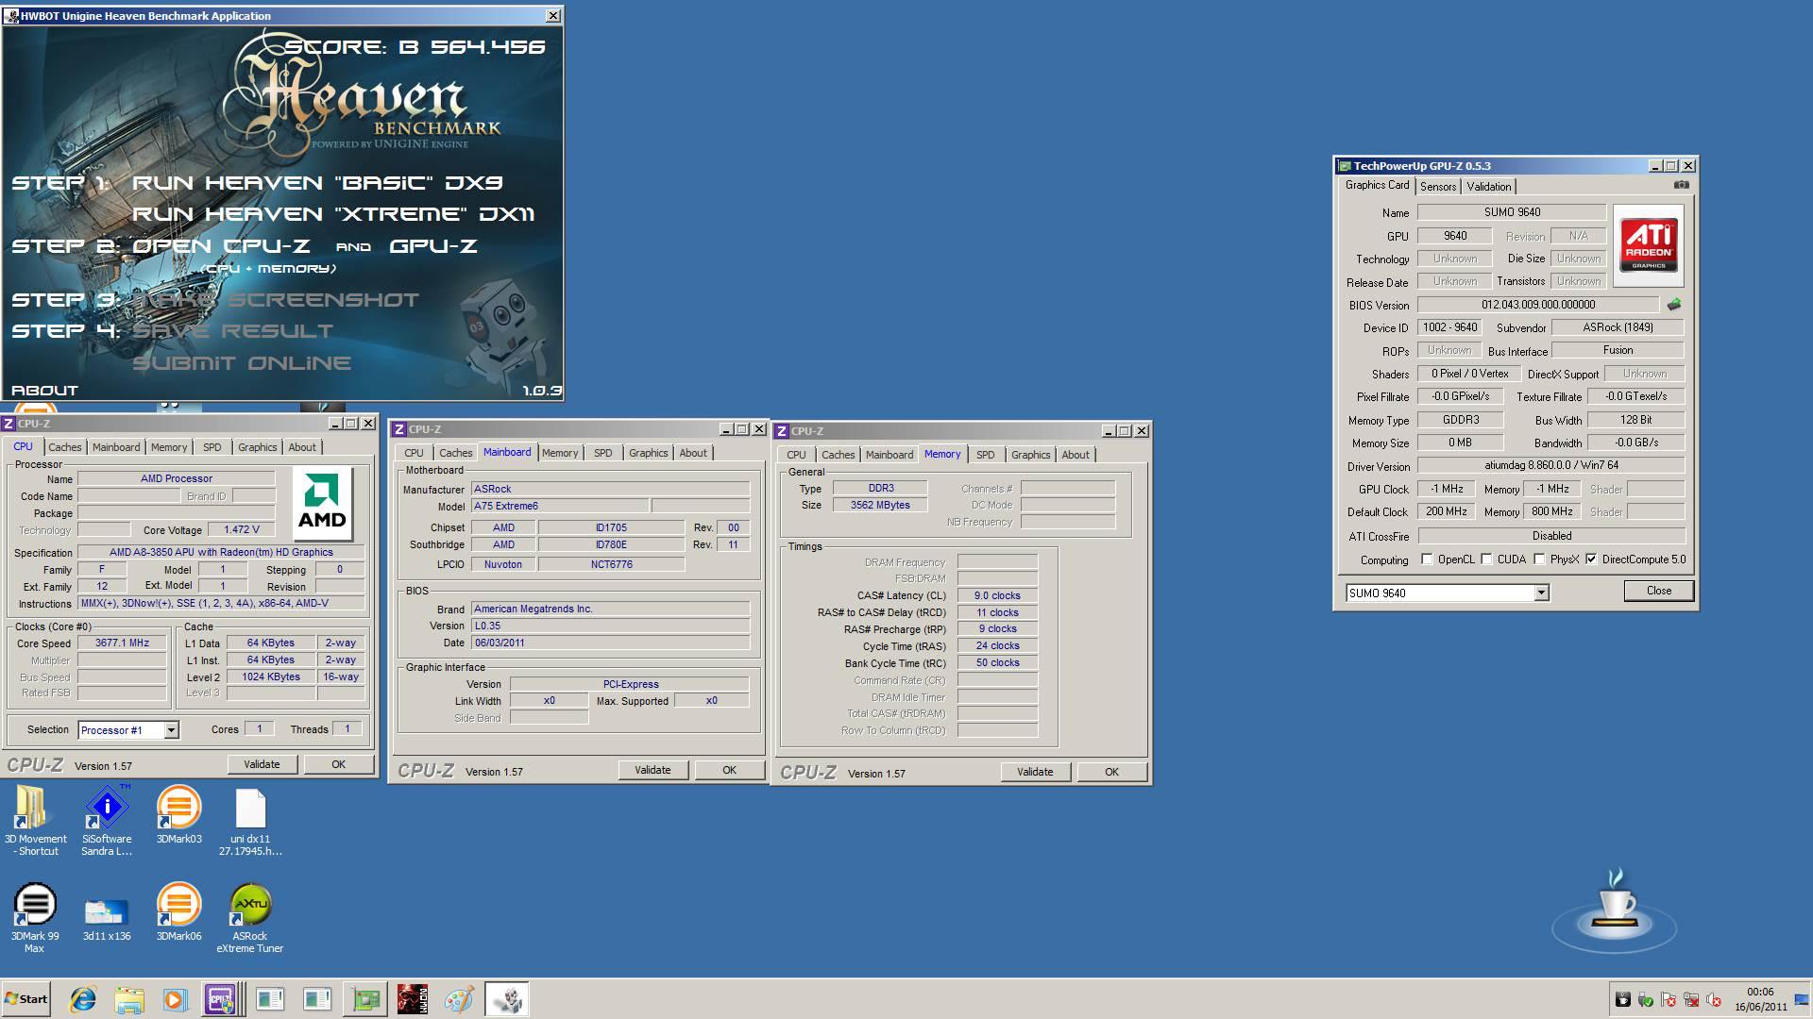
Task: Open Windows Explorer folder from taskbar
Action: pyautogui.click(x=129, y=999)
